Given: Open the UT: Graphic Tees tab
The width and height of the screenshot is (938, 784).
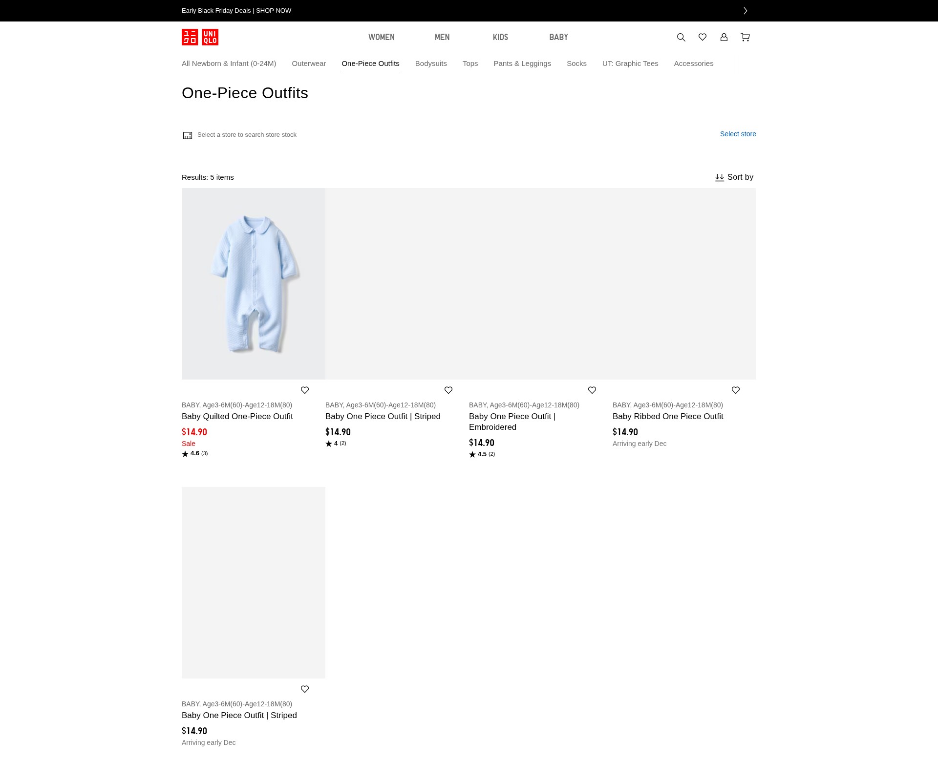Looking at the screenshot, I should (630, 64).
